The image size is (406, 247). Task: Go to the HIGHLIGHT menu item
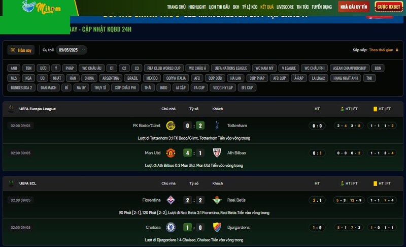(x=197, y=7)
